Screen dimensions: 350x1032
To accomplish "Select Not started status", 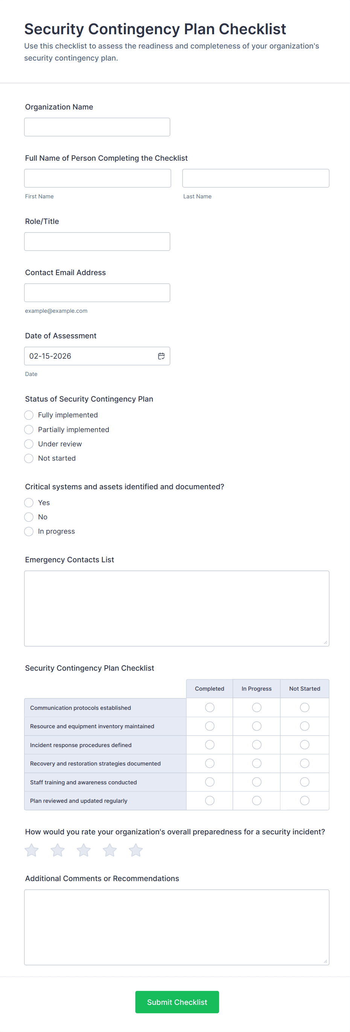I will pyautogui.click(x=29, y=458).
